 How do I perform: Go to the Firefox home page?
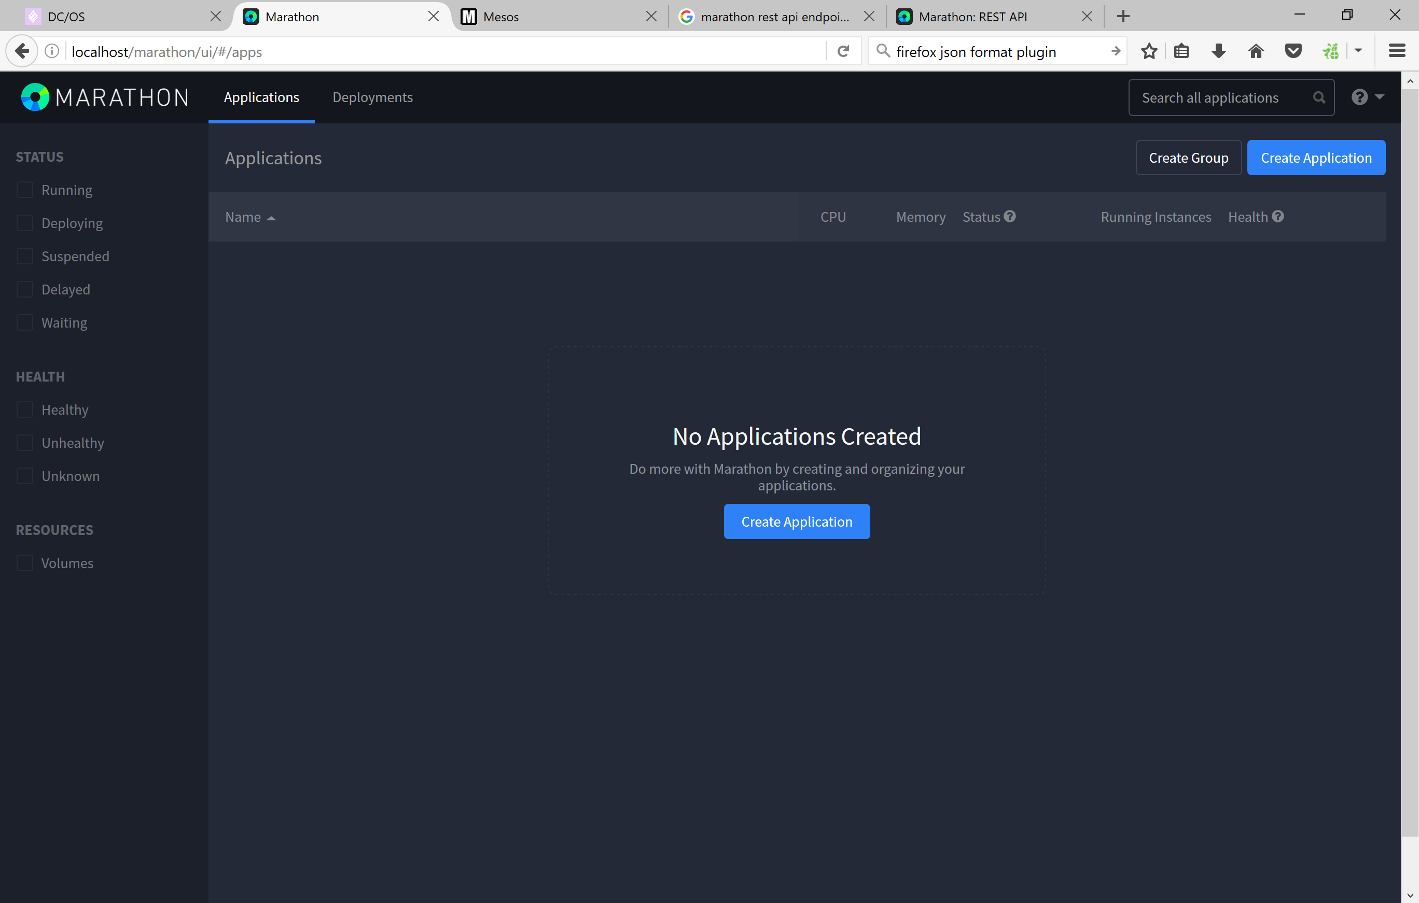[1256, 51]
